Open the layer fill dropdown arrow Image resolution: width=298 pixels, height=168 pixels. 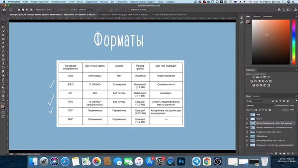[x=296, y=110]
